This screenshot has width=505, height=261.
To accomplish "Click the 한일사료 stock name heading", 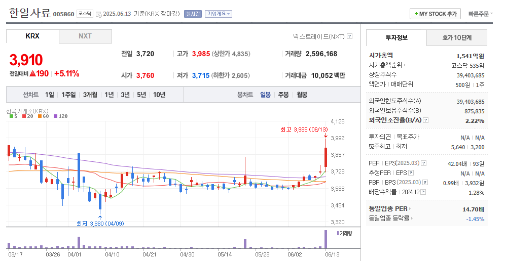I will click(x=29, y=13).
